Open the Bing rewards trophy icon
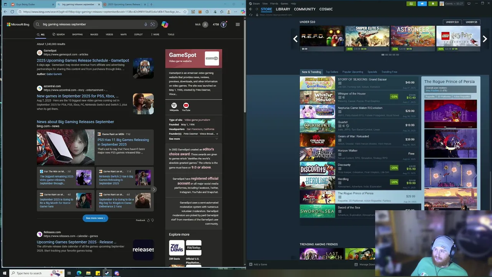 coord(223,25)
